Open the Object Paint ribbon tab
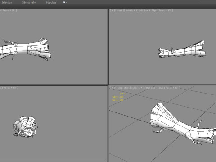Viewport: 216px width, 162px height. coord(29,2)
